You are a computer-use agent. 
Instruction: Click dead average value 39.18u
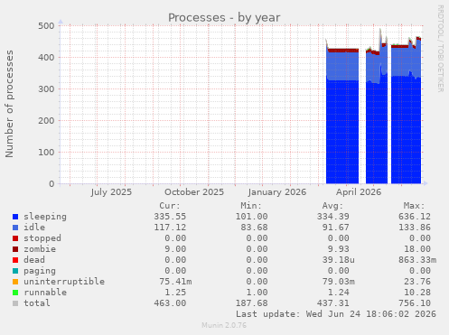[339, 260]
